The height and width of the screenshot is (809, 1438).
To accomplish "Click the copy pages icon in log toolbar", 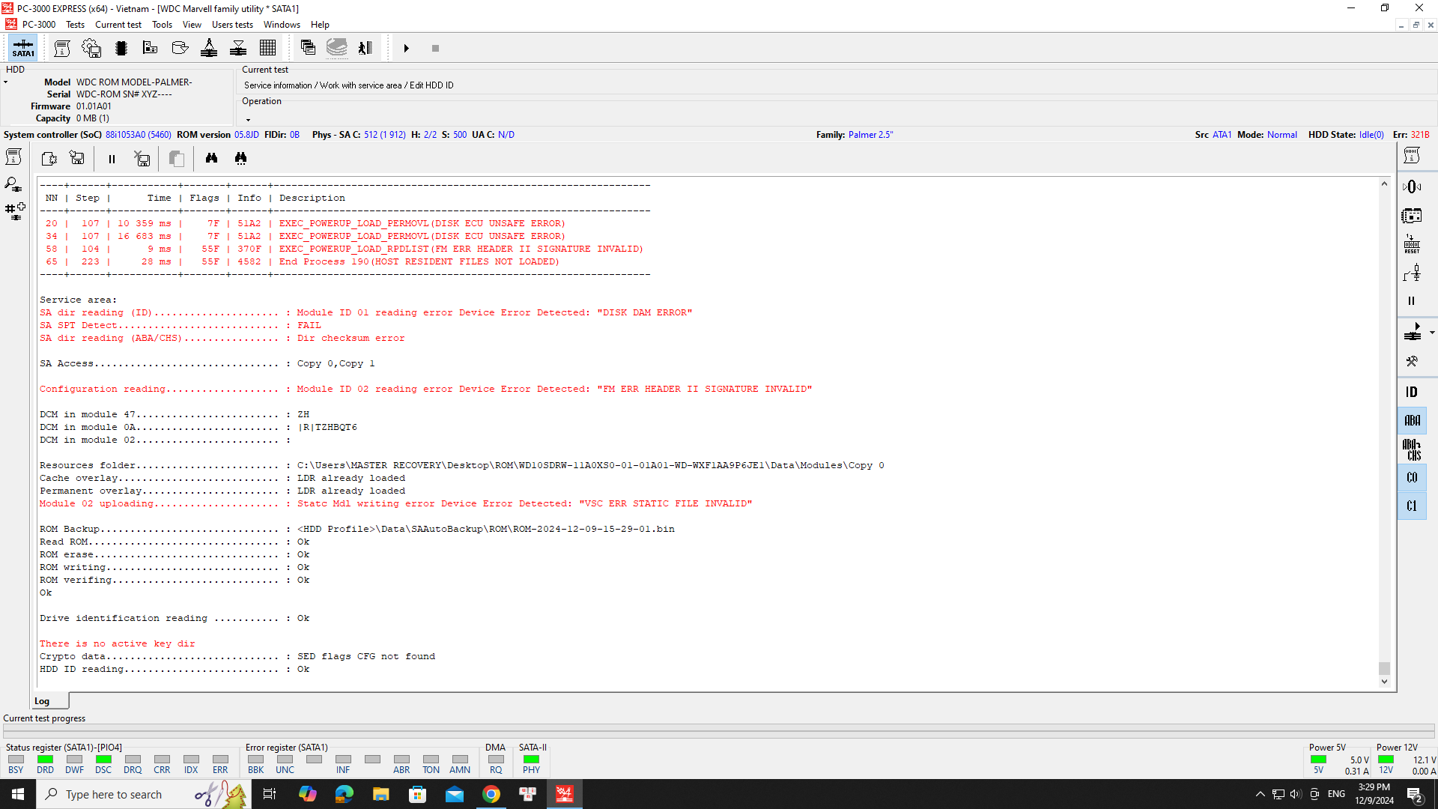I will 177,158.
